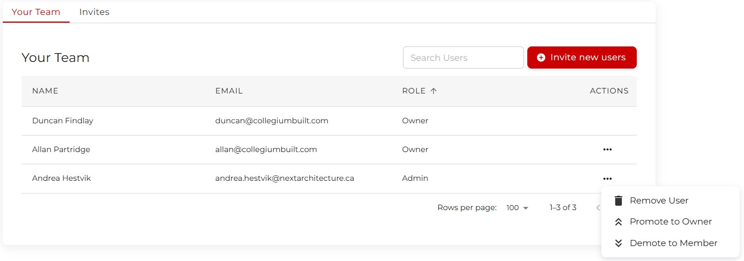This screenshot has width=744, height=261.
Task: Click the double up-chevron Promote icon
Action: click(x=619, y=222)
